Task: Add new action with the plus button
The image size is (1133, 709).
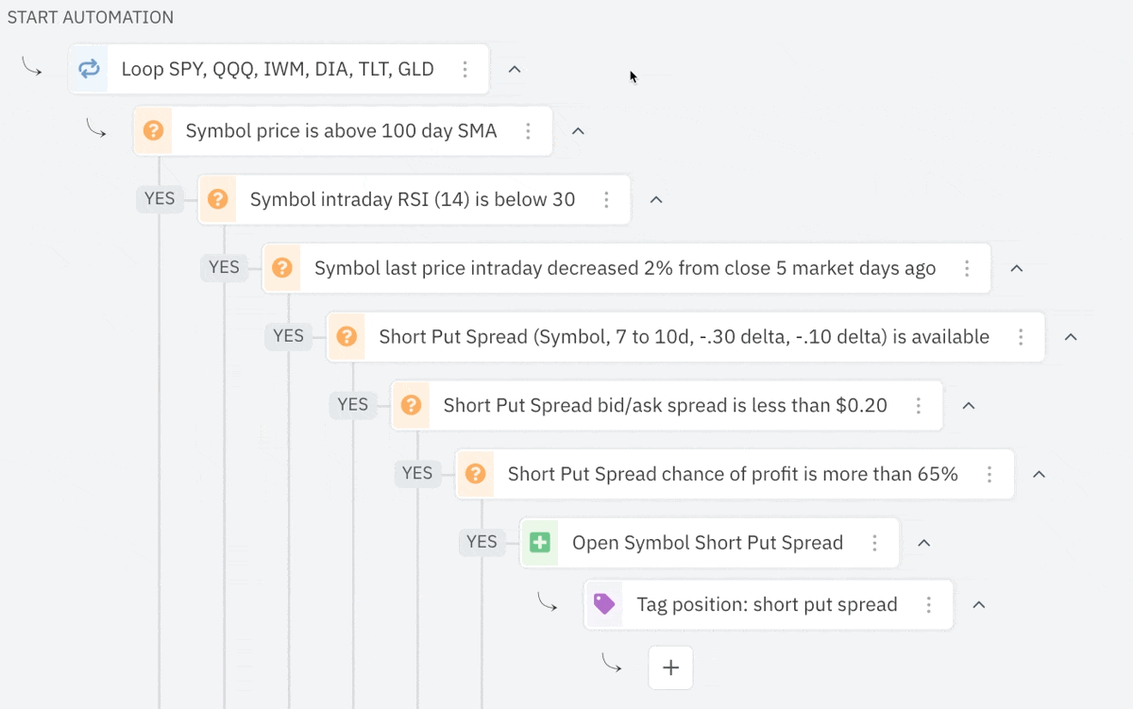Action: tap(670, 667)
